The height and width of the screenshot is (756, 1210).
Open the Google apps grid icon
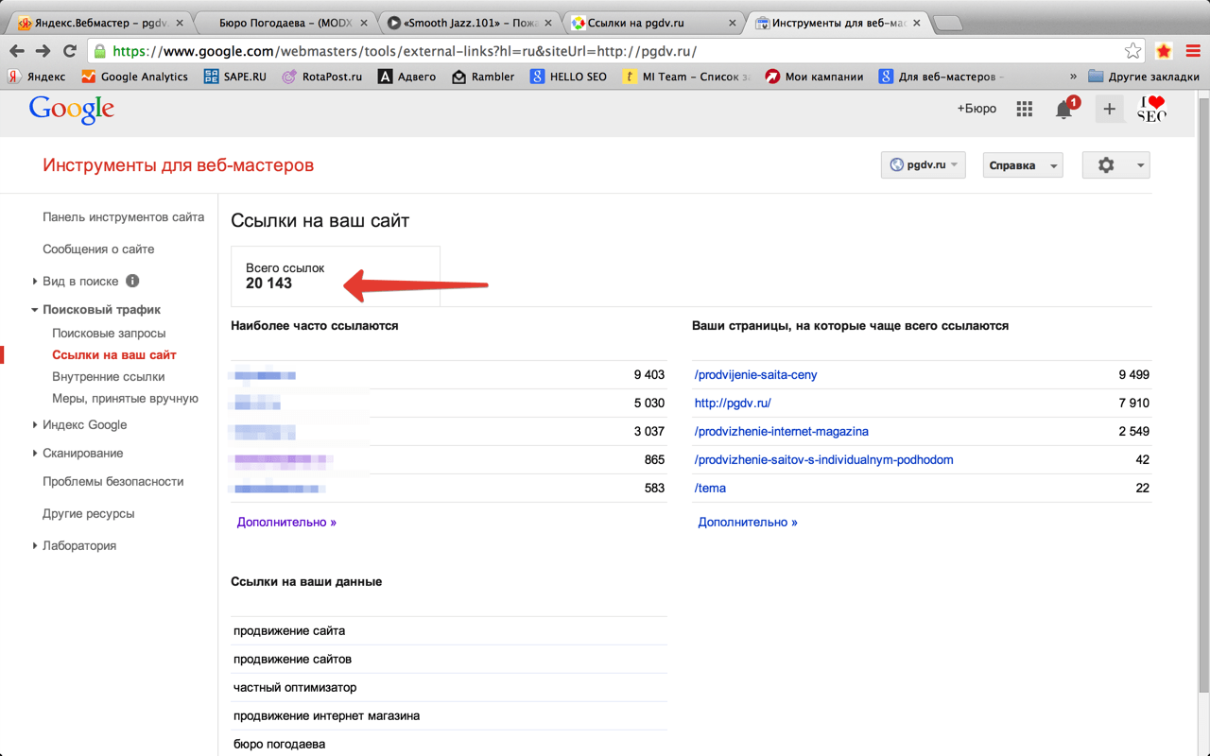[x=1024, y=110]
